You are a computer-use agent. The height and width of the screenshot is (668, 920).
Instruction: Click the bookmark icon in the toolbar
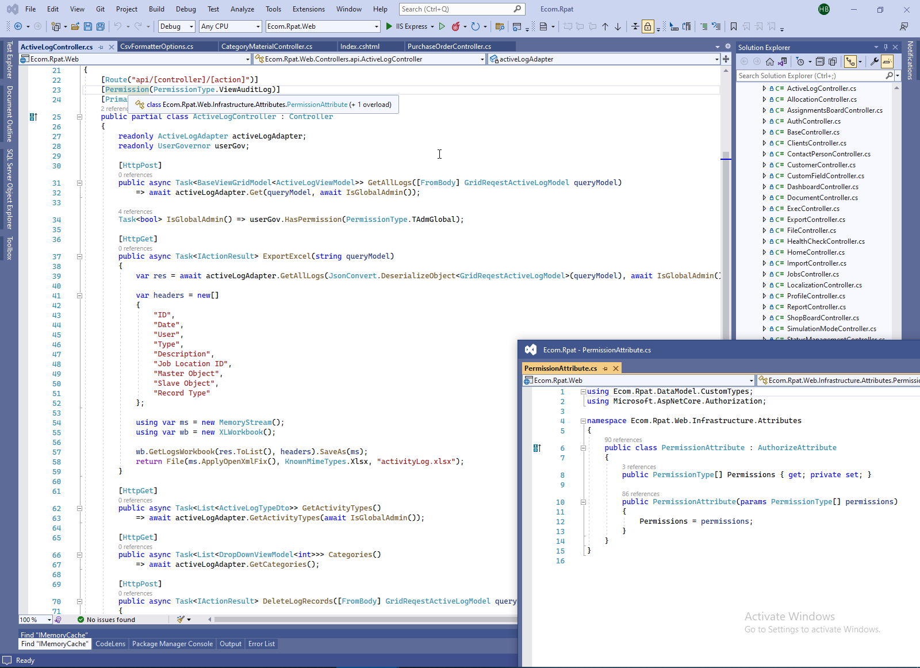pos(734,26)
